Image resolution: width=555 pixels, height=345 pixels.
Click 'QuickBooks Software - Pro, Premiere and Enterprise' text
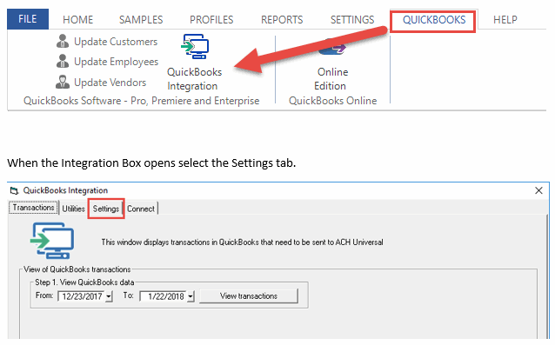[141, 101]
